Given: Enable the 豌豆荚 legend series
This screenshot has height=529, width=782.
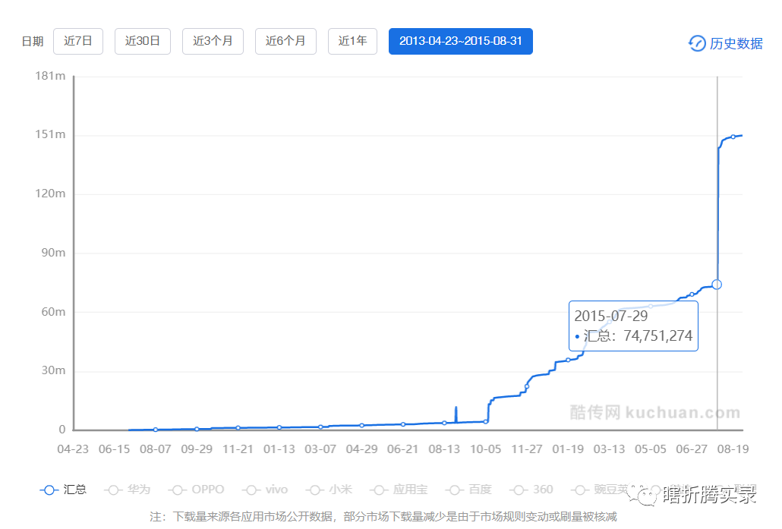Looking at the screenshot, I should pyautogui.click(x=600, y=490).
